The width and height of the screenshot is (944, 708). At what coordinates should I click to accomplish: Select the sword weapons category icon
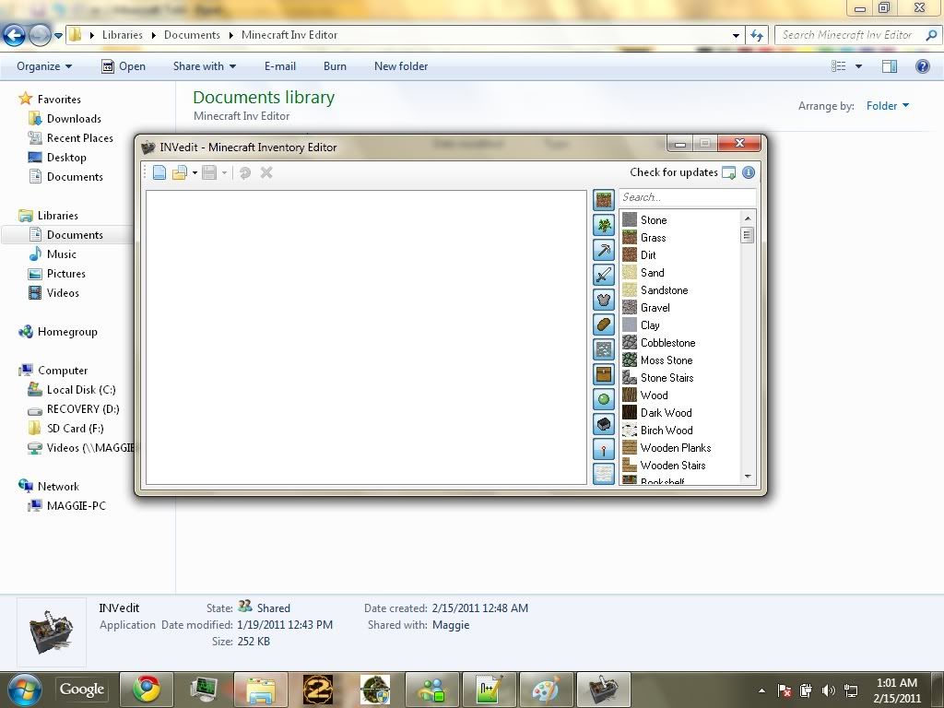(x=604, y=275)
